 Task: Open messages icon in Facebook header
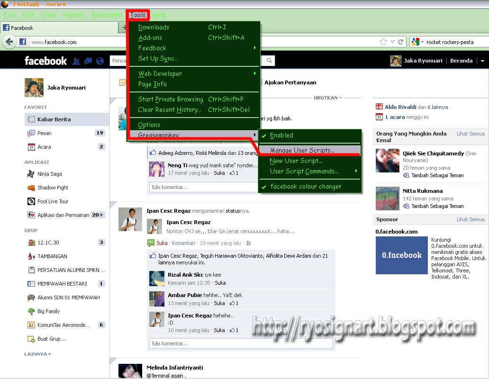88,61
